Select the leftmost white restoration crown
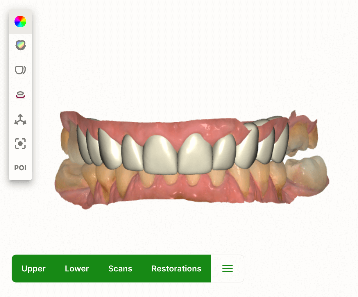 [x=82, y=144]
